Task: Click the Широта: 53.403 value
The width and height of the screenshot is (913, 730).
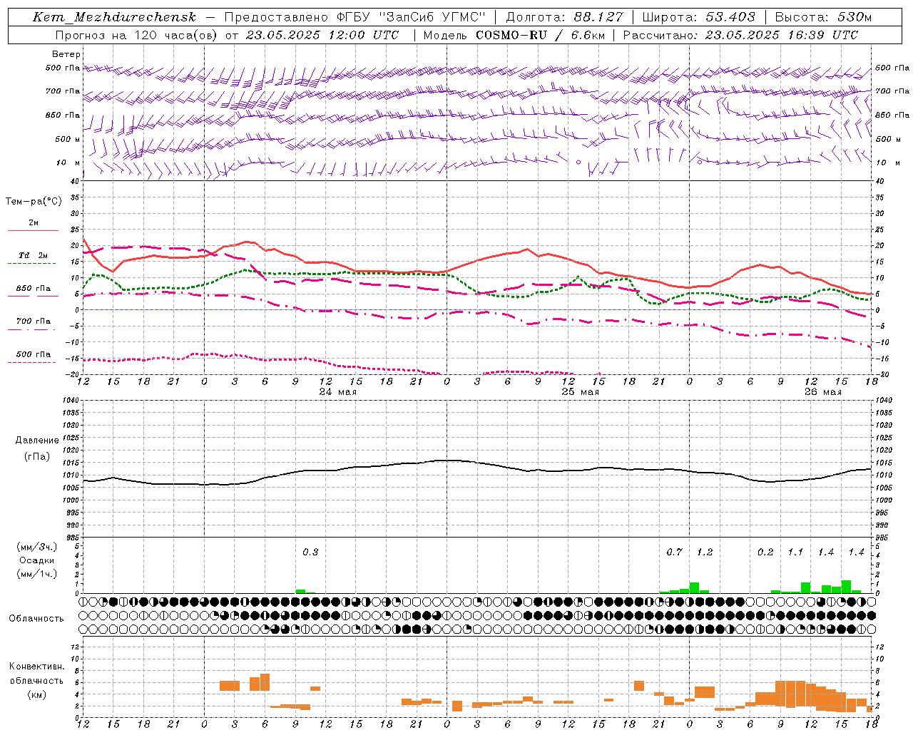Action: pyautogui.click(x=699, y=18)
